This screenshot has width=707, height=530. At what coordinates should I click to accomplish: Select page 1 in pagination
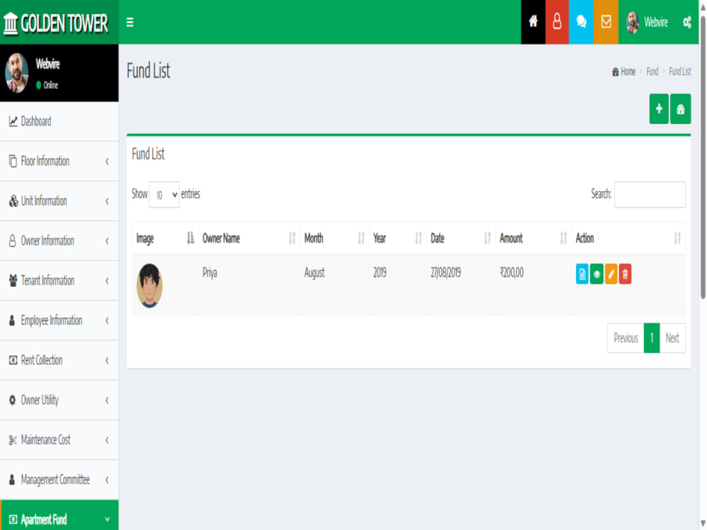point(652,338)
